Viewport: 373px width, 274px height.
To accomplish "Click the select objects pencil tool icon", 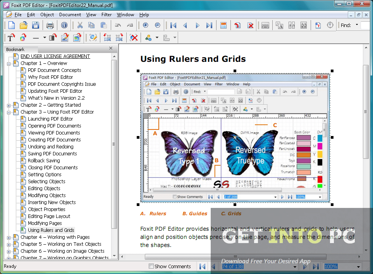I will click(x=93, y=37).
